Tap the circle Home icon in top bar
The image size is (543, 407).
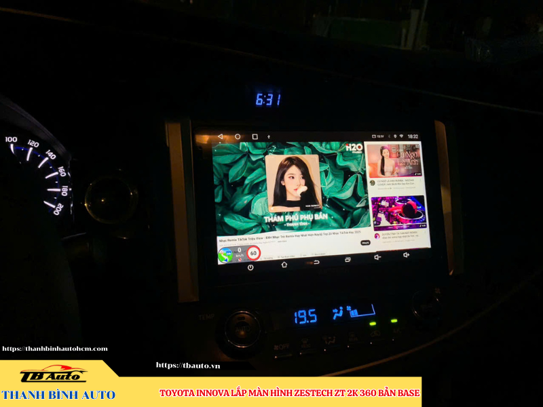pos(238,136)
